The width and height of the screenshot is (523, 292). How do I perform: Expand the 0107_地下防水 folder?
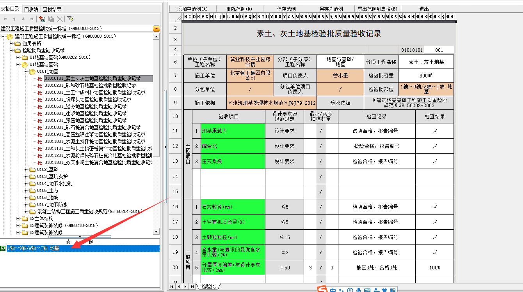click(26, 204)
